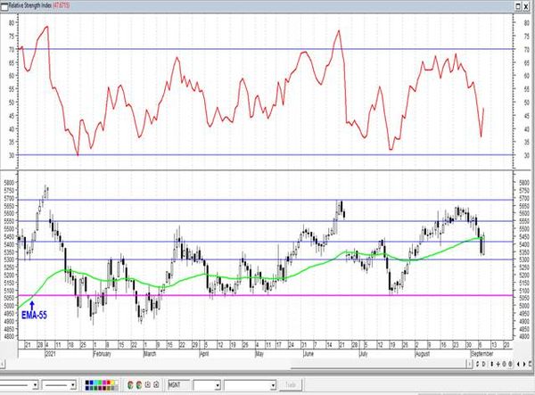The width and height of the screenshot is (535, 395).
Task: Click the Trade button
Action: point(291,385)
